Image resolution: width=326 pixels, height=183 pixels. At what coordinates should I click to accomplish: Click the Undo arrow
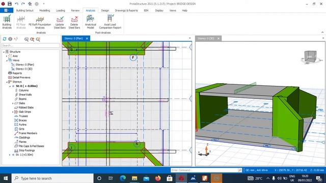pyautogui.click(x=16, y=4)
